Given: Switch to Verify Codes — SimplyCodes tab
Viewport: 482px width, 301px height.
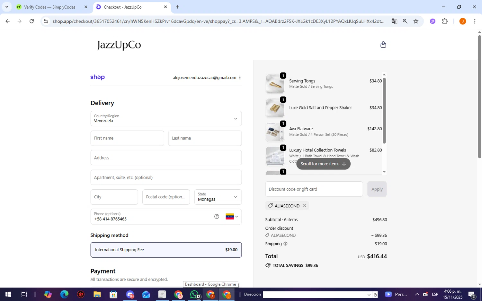Looking at the screenshot, I should [50, 7].
